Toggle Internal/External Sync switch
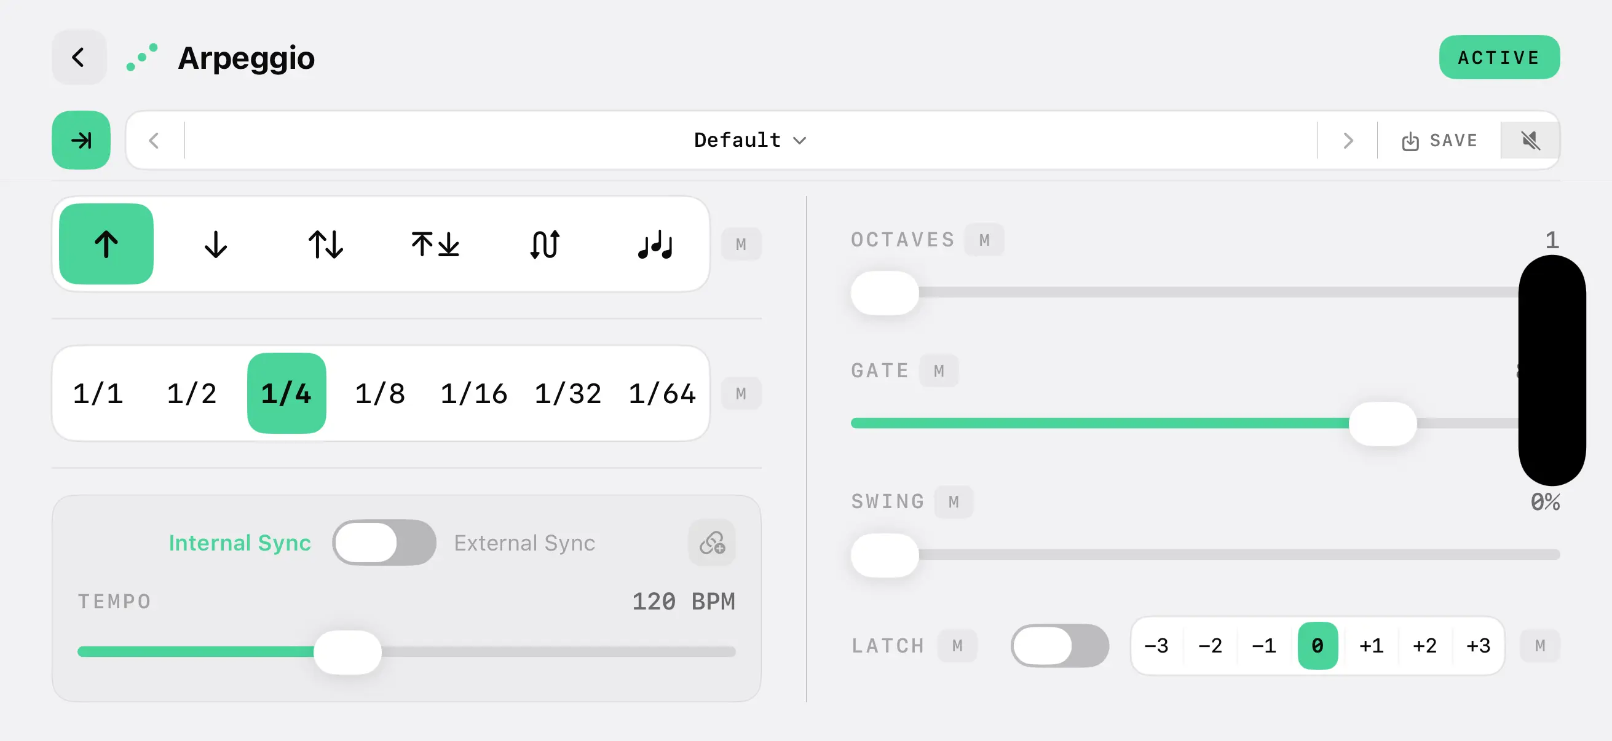This screenshot has width=1612, height=741. tap(384, 542)
